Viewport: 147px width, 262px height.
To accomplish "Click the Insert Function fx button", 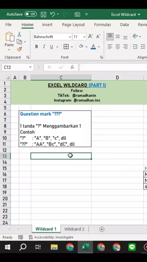I will click(x=72, y=67).
